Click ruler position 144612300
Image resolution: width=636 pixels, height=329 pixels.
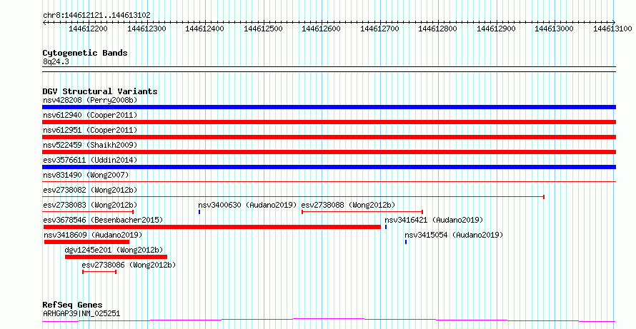tap(146, 29)
